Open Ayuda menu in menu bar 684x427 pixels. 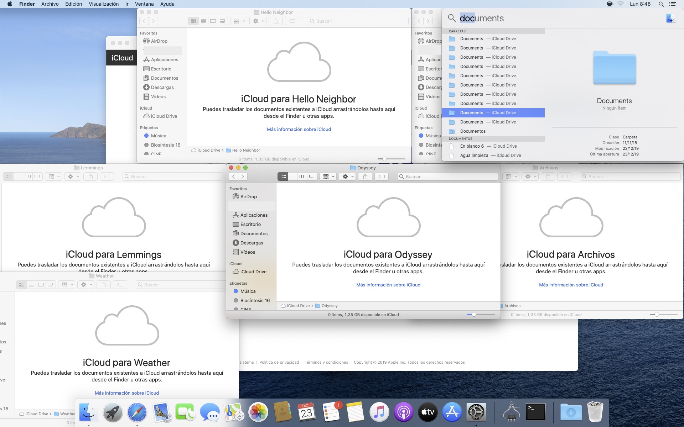point(167,4)
